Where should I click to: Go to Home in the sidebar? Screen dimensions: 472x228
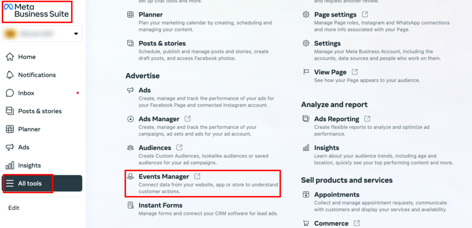21,57
